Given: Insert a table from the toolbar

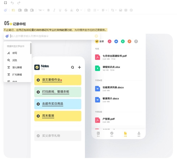Looking at the screenshot, I should (126, 10).
